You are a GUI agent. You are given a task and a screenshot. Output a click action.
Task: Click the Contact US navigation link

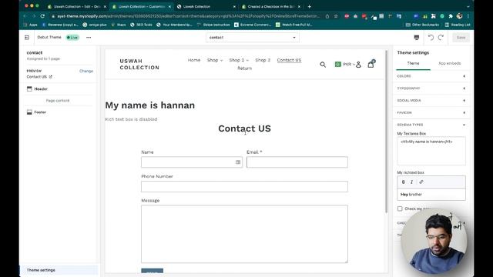tap(290, 60)
